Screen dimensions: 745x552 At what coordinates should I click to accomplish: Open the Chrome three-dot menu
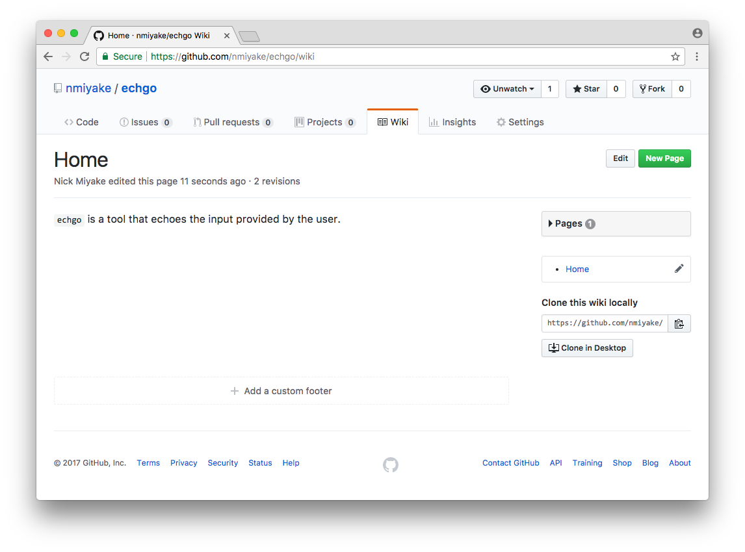(x=696, y=56)
